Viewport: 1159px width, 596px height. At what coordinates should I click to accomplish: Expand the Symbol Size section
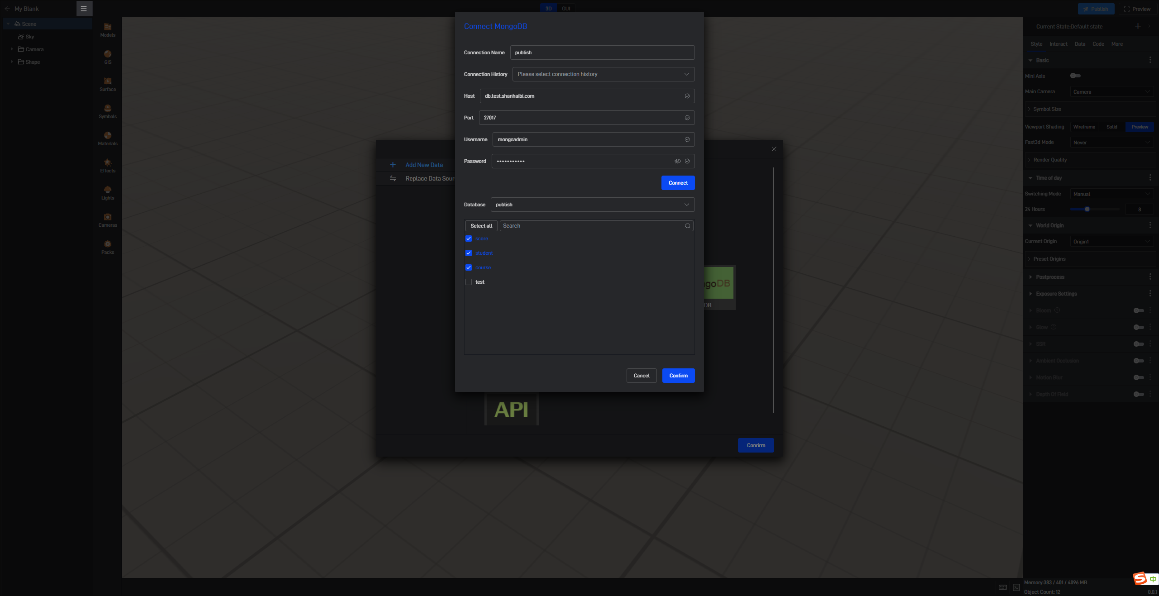coord(1090,109)
